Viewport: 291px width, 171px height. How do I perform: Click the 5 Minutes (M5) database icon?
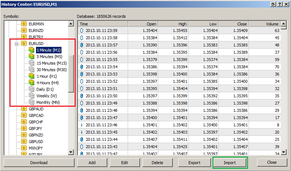point(31,57)
